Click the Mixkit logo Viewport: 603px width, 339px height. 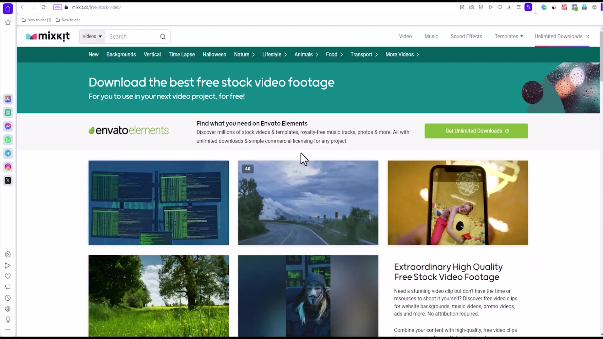pyautogui.click(x=48, y=37)
